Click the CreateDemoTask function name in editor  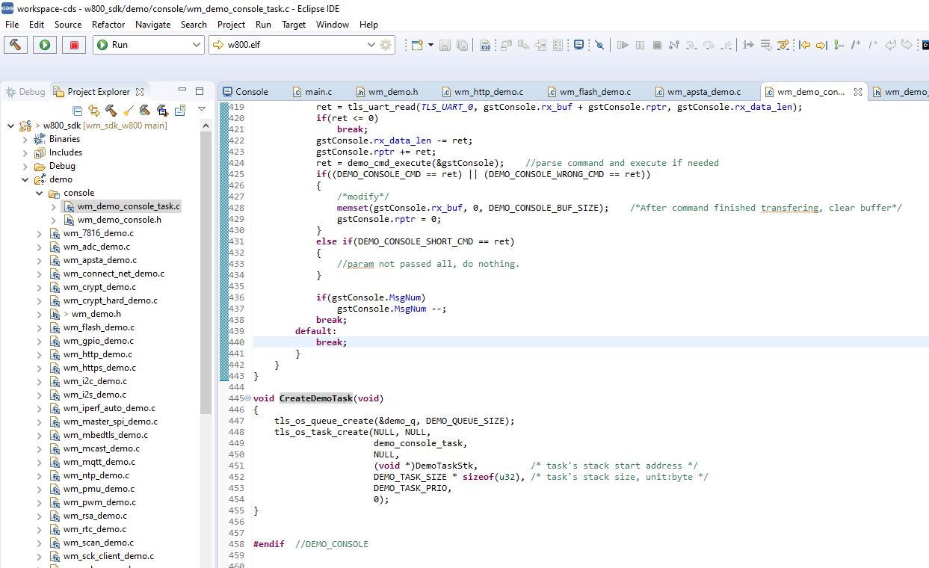[x=316, y=398]
